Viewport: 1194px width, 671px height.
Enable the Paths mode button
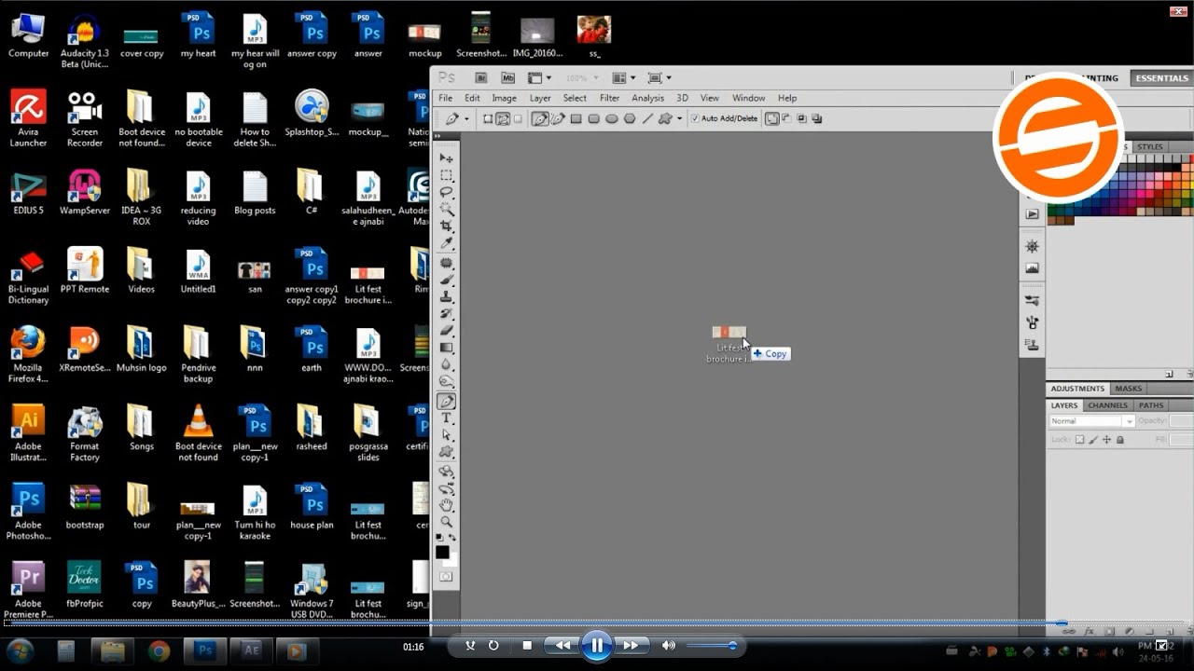[503, 118]
